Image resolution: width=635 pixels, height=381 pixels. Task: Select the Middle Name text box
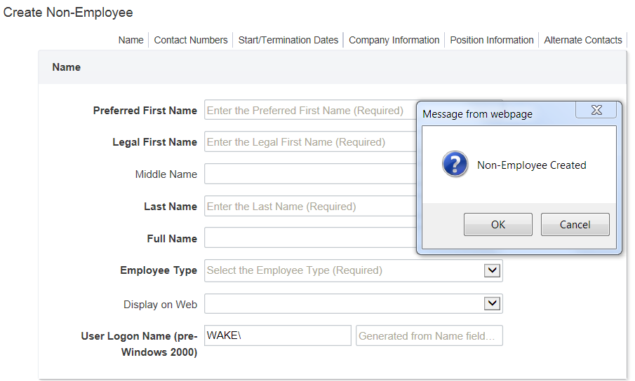click(311, 174)
